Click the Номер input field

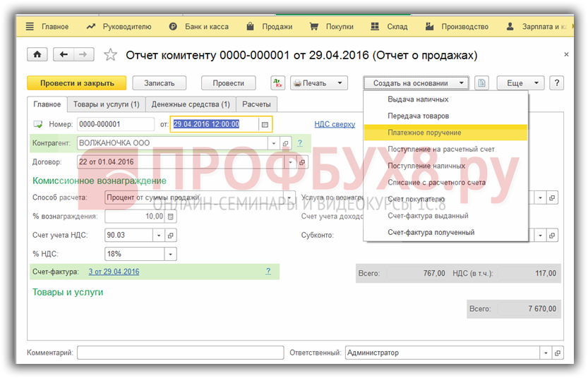coord(116,124)
